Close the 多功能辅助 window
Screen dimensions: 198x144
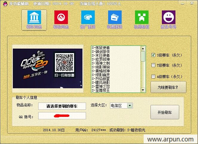192,3
